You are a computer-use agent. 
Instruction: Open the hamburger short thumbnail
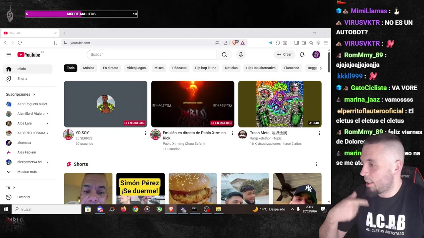[x=193, y=188]
